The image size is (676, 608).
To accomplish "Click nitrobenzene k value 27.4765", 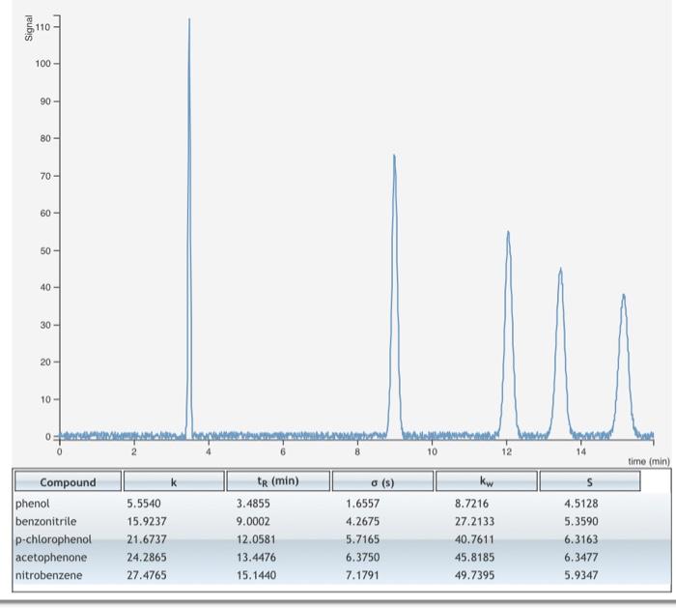I will coord(146,575).
